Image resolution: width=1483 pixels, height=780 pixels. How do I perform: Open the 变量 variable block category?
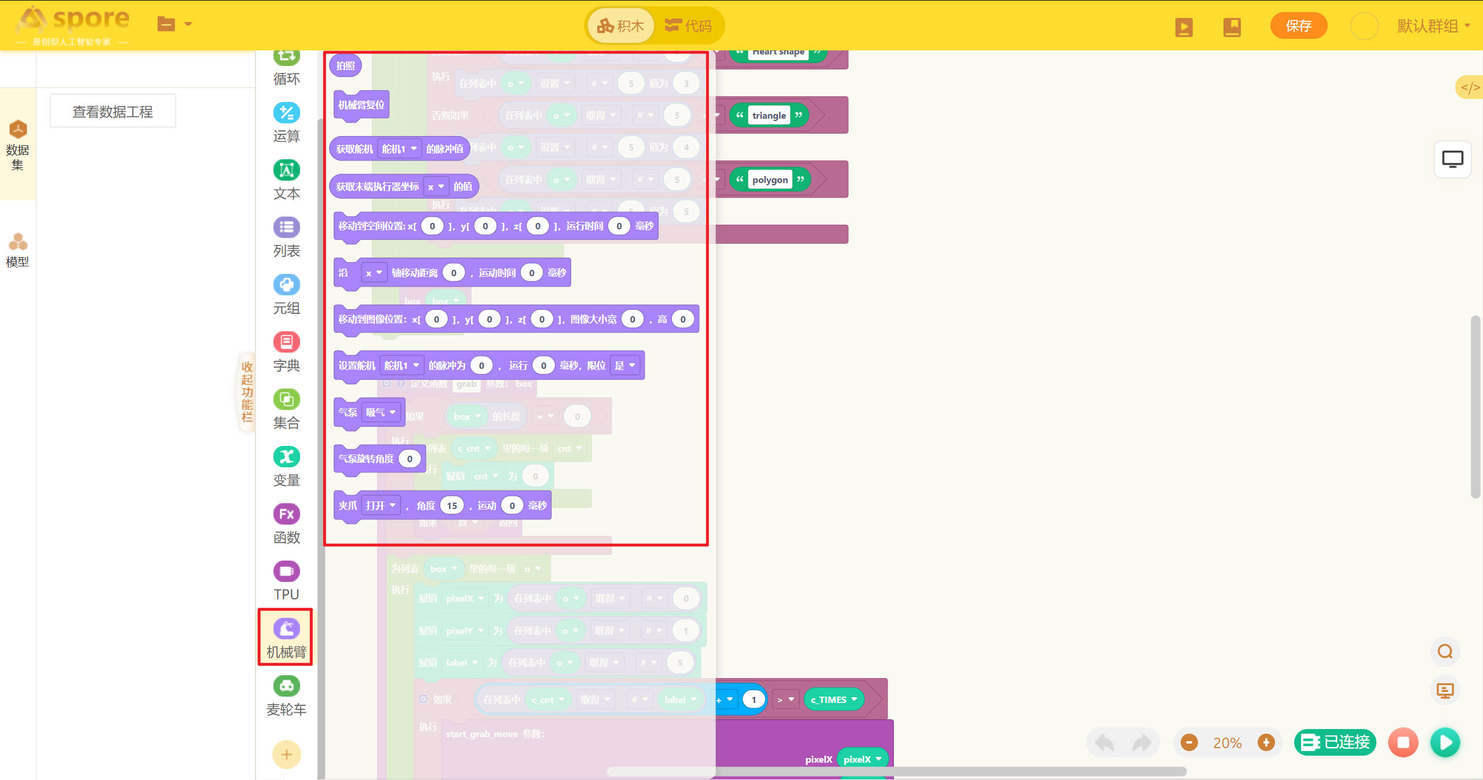[286, 466]
